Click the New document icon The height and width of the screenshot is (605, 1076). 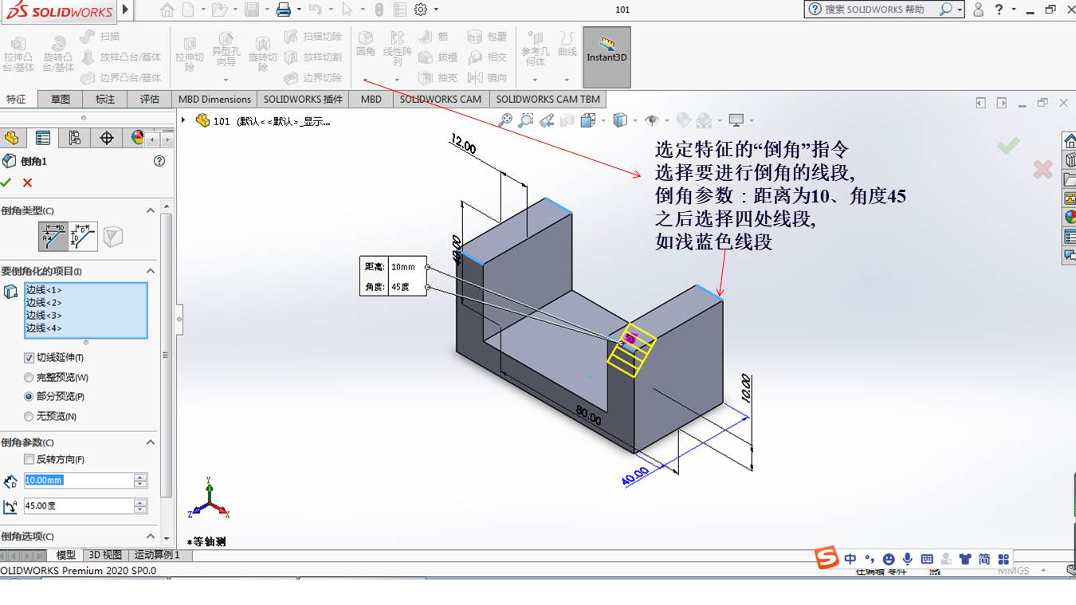coord(188,10)
